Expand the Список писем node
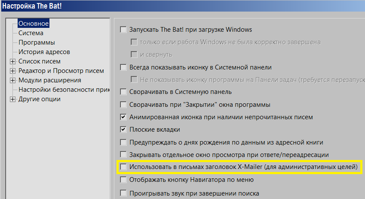This screenshot has width=365, height=199. tap(12, 61)
